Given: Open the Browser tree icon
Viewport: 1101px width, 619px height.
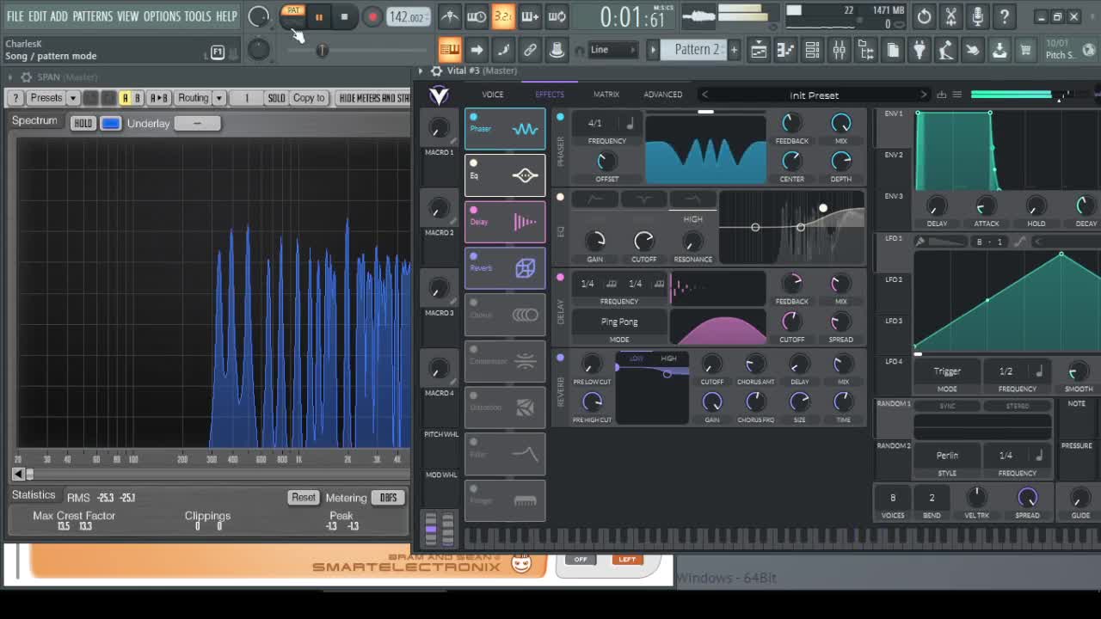Looking at the screenshot, I should click(865, 50).
